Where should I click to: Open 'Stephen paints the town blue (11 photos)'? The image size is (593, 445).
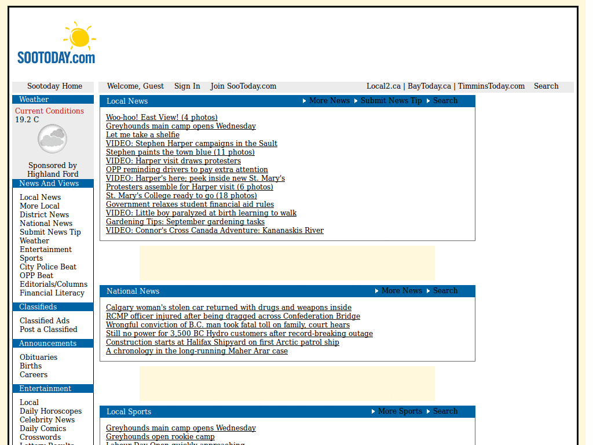point(180,152)
